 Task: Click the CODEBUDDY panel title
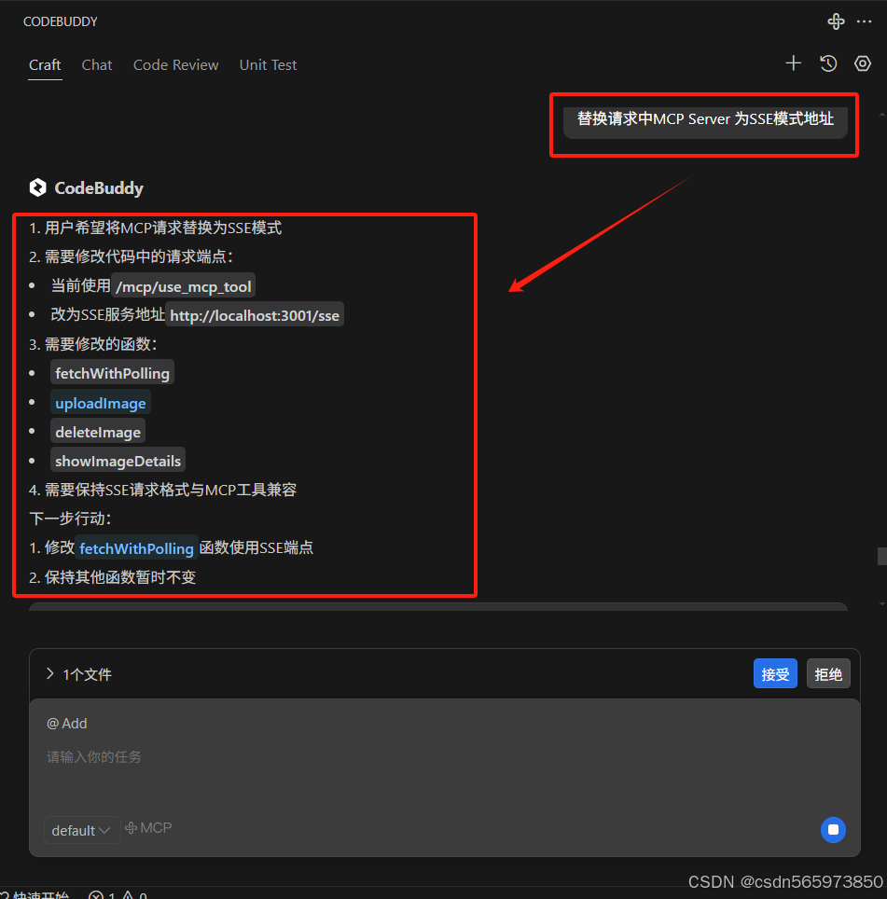click(x=61, y=21)
